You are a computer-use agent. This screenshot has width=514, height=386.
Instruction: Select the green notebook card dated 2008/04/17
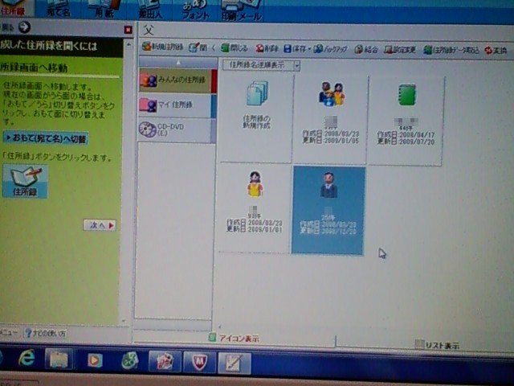406,120
